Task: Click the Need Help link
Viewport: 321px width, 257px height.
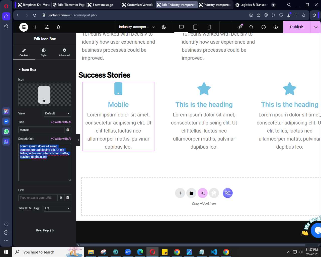Action: tap(45, 230)
